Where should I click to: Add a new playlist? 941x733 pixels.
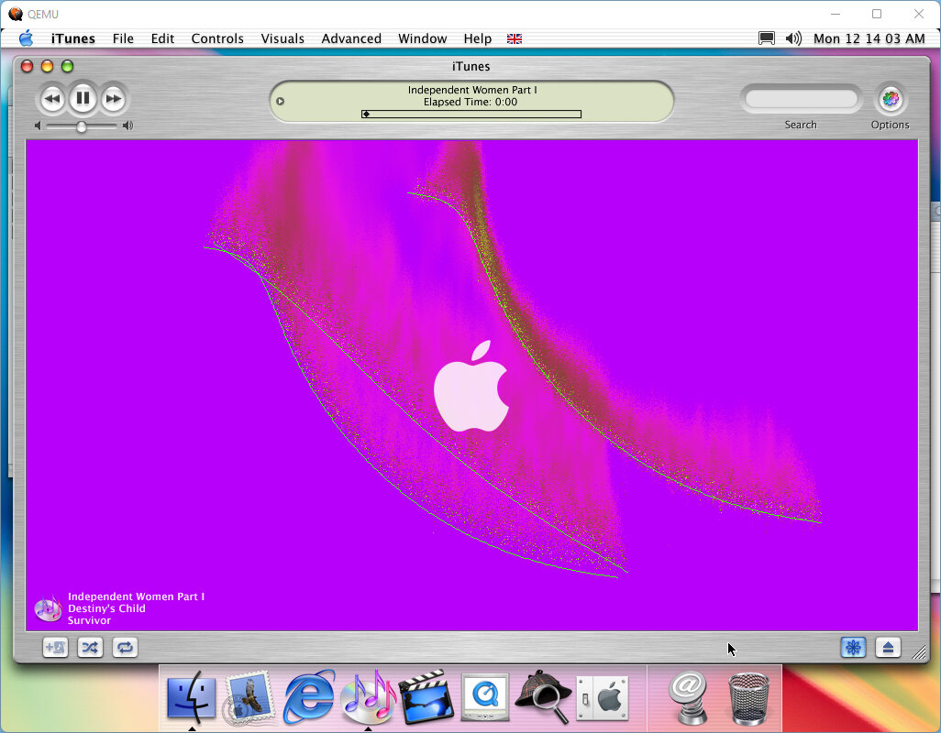[55, 648]
